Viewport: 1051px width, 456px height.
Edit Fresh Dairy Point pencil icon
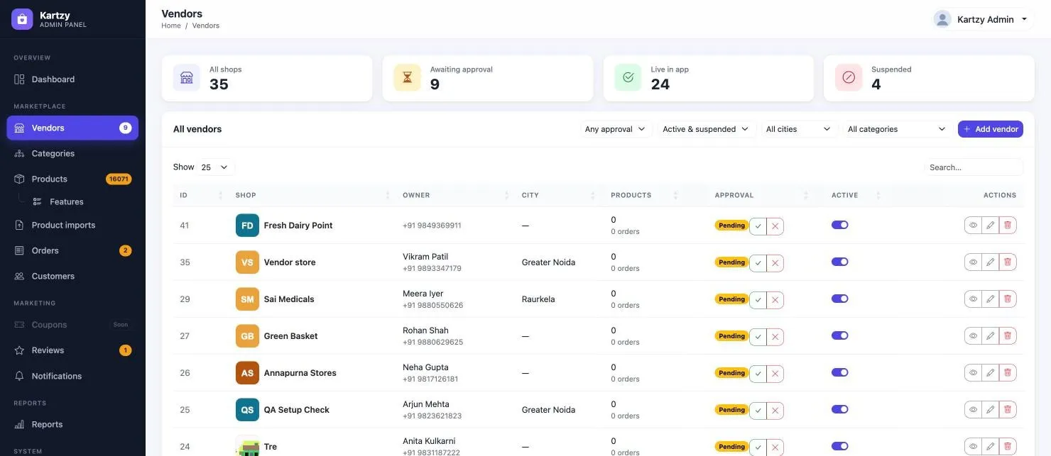pyautogui.click(x=990, y=226)
